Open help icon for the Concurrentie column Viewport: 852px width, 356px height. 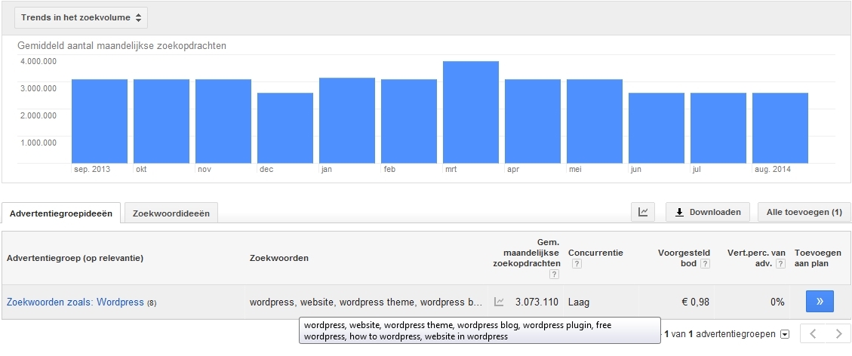tap(577, 264)
